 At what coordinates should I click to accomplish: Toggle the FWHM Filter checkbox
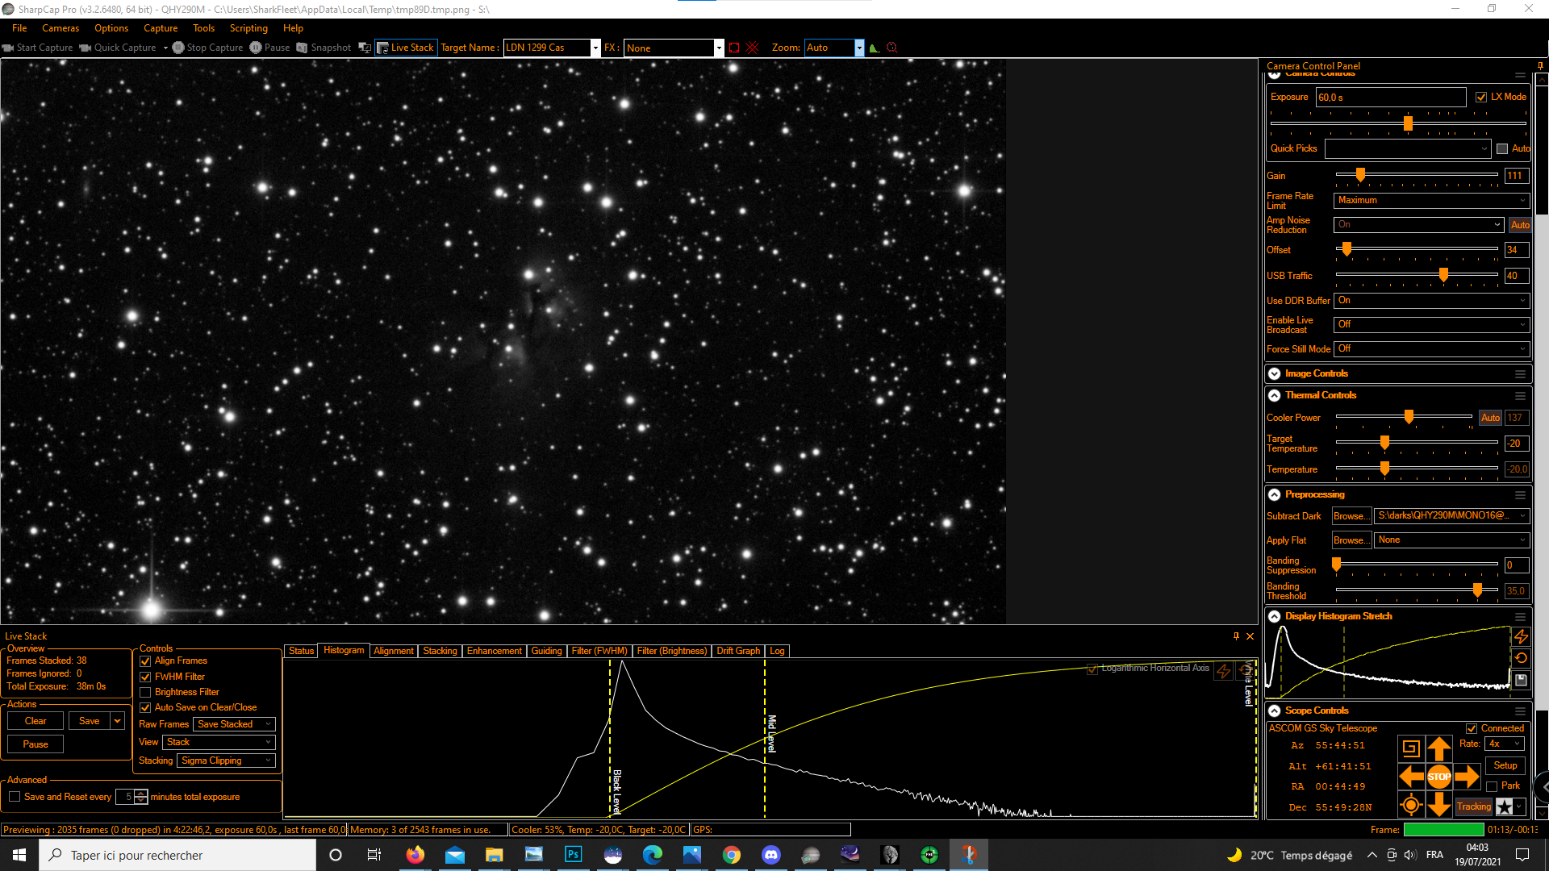145,677
